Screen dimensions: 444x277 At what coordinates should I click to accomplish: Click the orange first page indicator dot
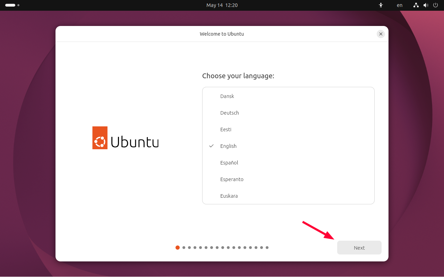tap(178, 248)
